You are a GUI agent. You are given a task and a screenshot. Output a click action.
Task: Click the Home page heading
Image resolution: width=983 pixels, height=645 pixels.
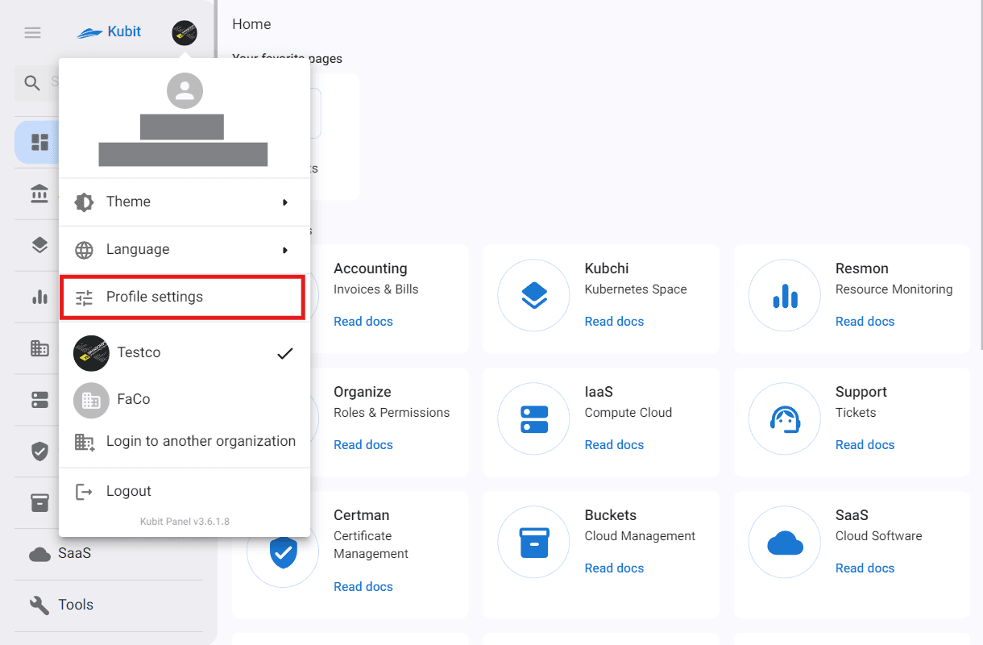point(251,24)
